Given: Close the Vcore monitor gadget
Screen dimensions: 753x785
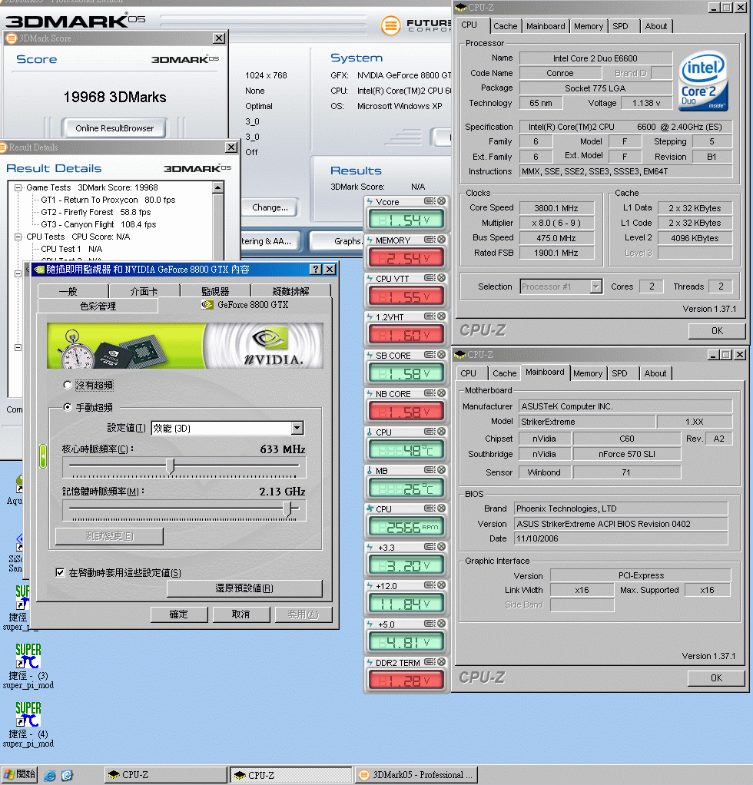Looking at the screenshot, I should click(441, 200).
